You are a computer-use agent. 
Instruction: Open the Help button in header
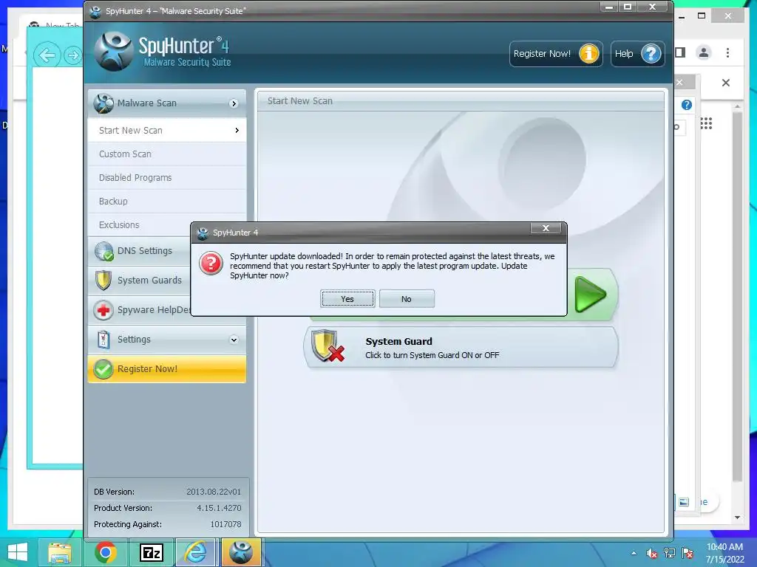coord(638,53)
